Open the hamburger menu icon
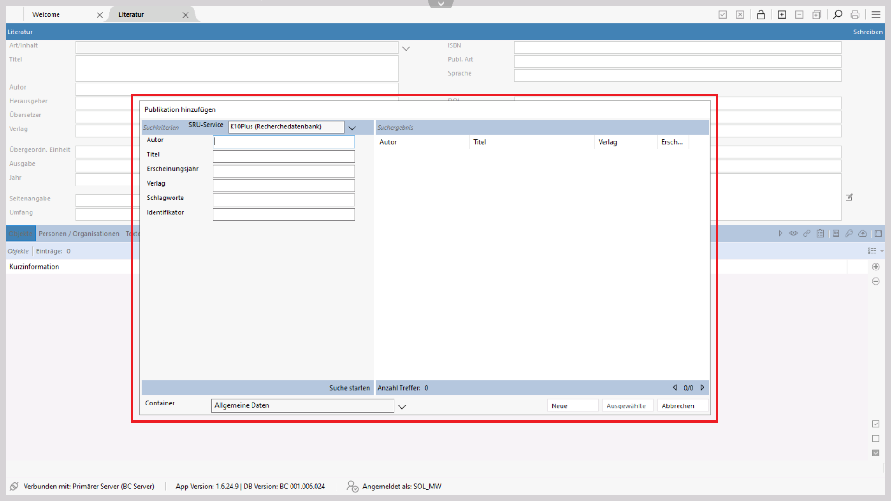891x501 pixels. click(x=876, y=15)
